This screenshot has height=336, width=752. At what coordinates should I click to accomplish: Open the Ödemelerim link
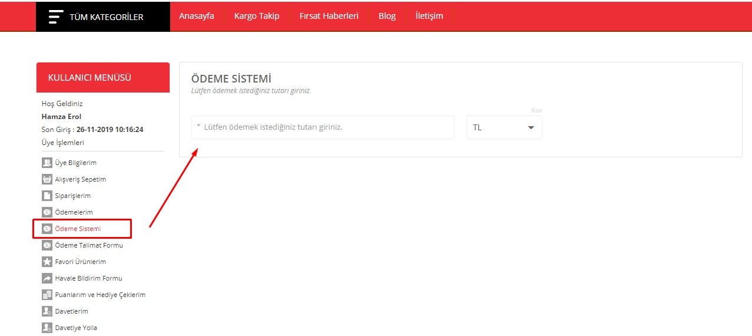coord(74,212)
